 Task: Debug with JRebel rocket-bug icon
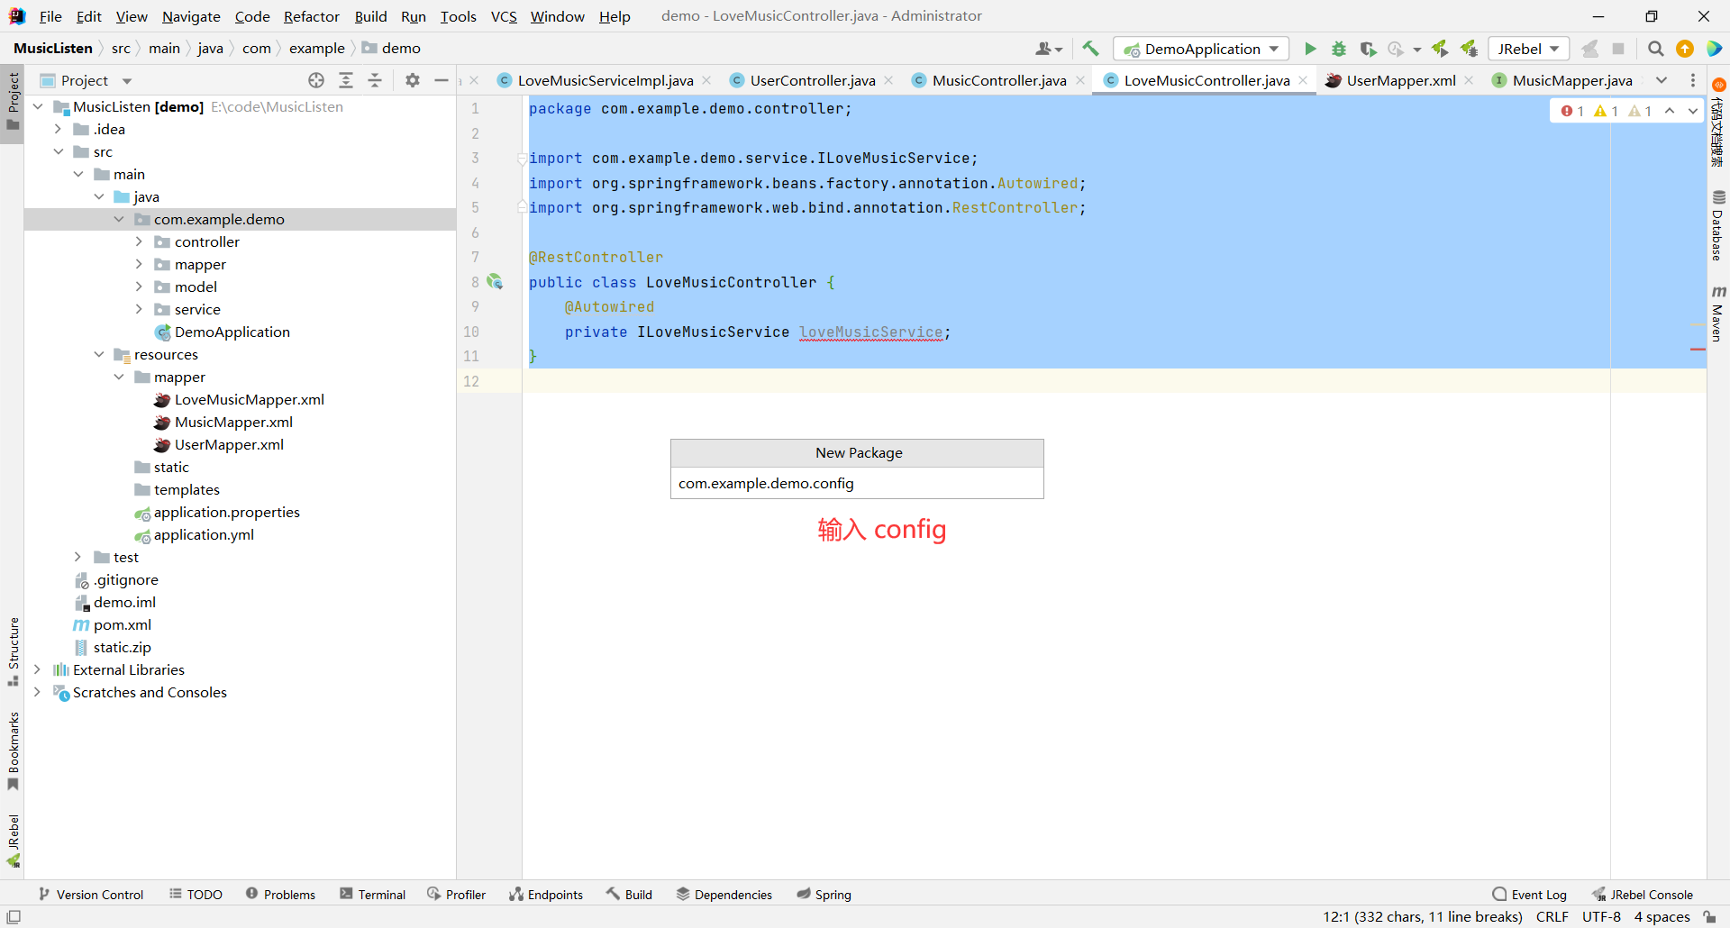1469,49
